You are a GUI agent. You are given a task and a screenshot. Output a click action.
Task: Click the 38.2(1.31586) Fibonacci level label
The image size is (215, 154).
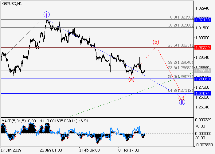click(181, 25)
